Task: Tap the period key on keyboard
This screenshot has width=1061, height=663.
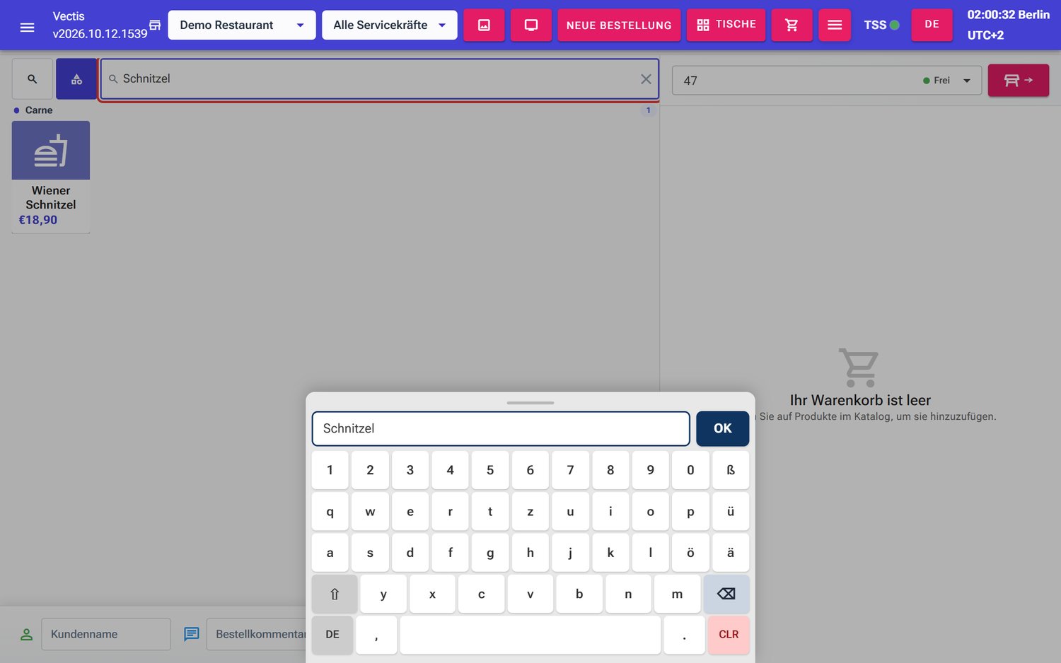Action: tap(684, 635)
